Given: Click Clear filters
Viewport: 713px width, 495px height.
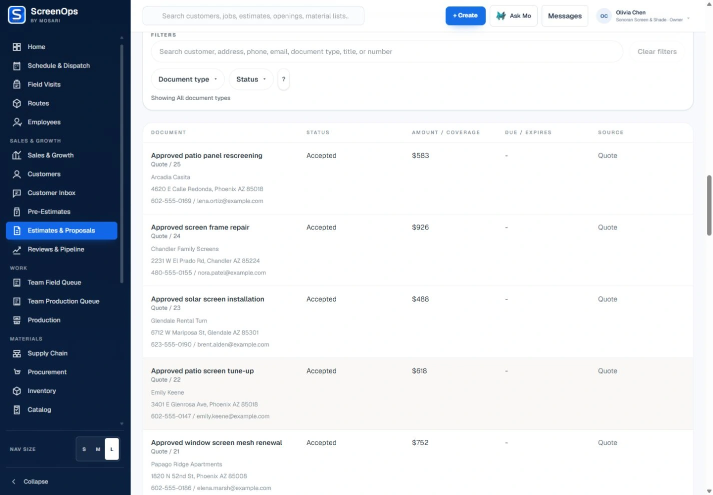Looking at the screenshot, I should 657,51.
